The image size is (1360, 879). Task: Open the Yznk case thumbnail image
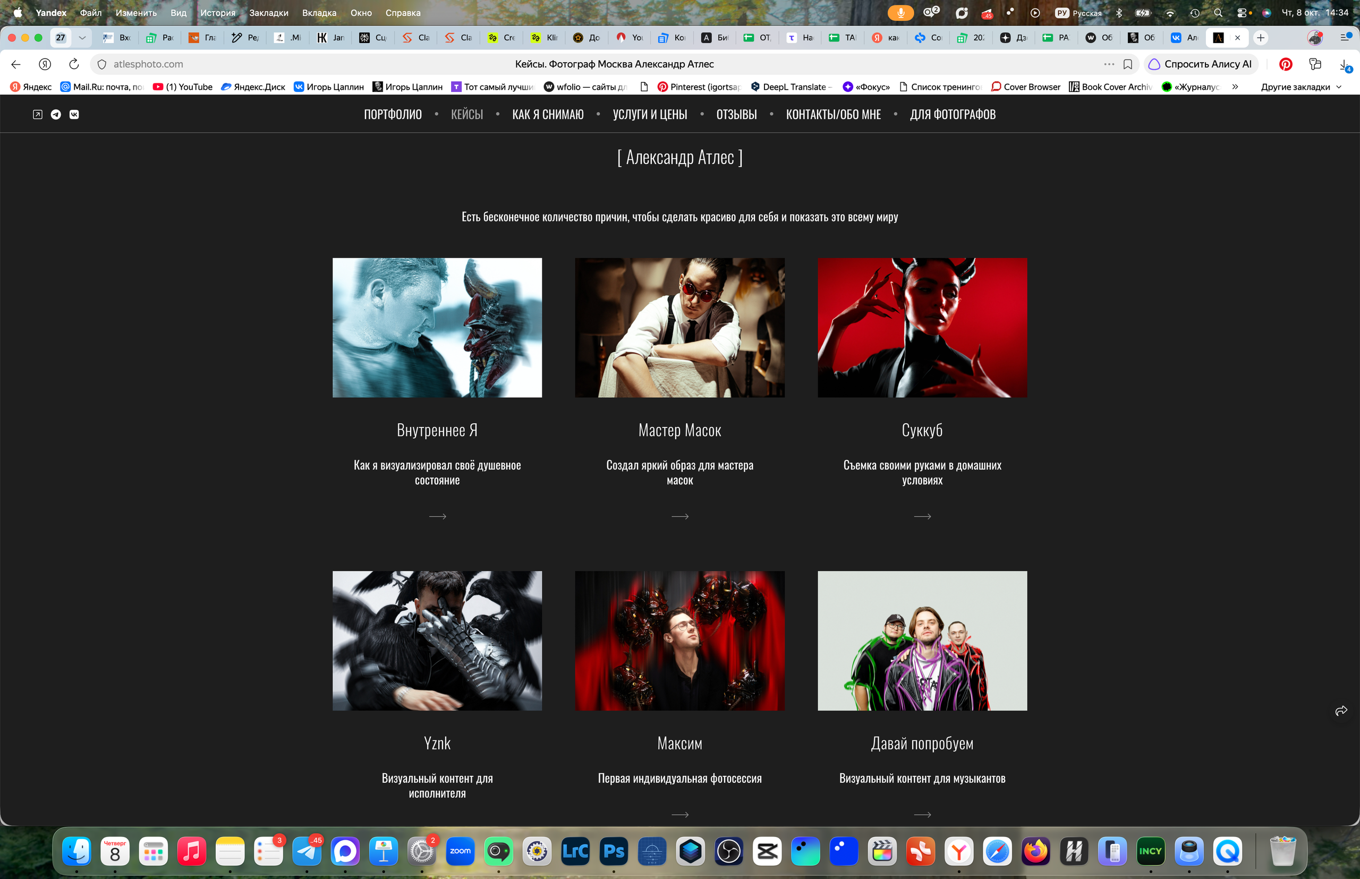[437, 641]
